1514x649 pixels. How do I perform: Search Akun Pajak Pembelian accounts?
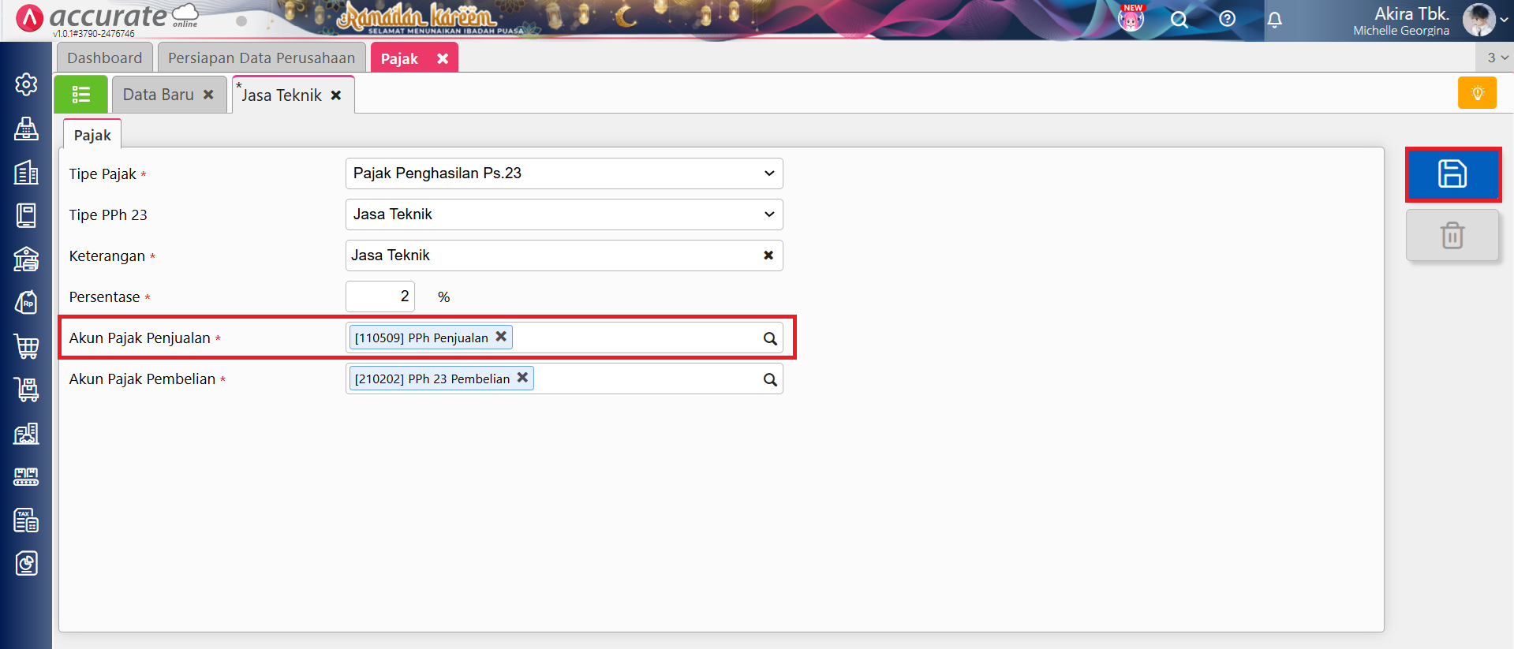point(770,379)
